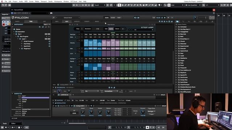Open the Use Quantize dropdown
This screenshot has width=232, height=130.
pos(193,5)
